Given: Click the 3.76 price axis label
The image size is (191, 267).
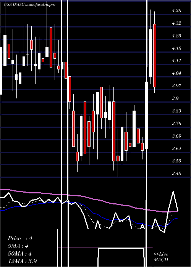Looking at the screenshot, I should [176, 124].
